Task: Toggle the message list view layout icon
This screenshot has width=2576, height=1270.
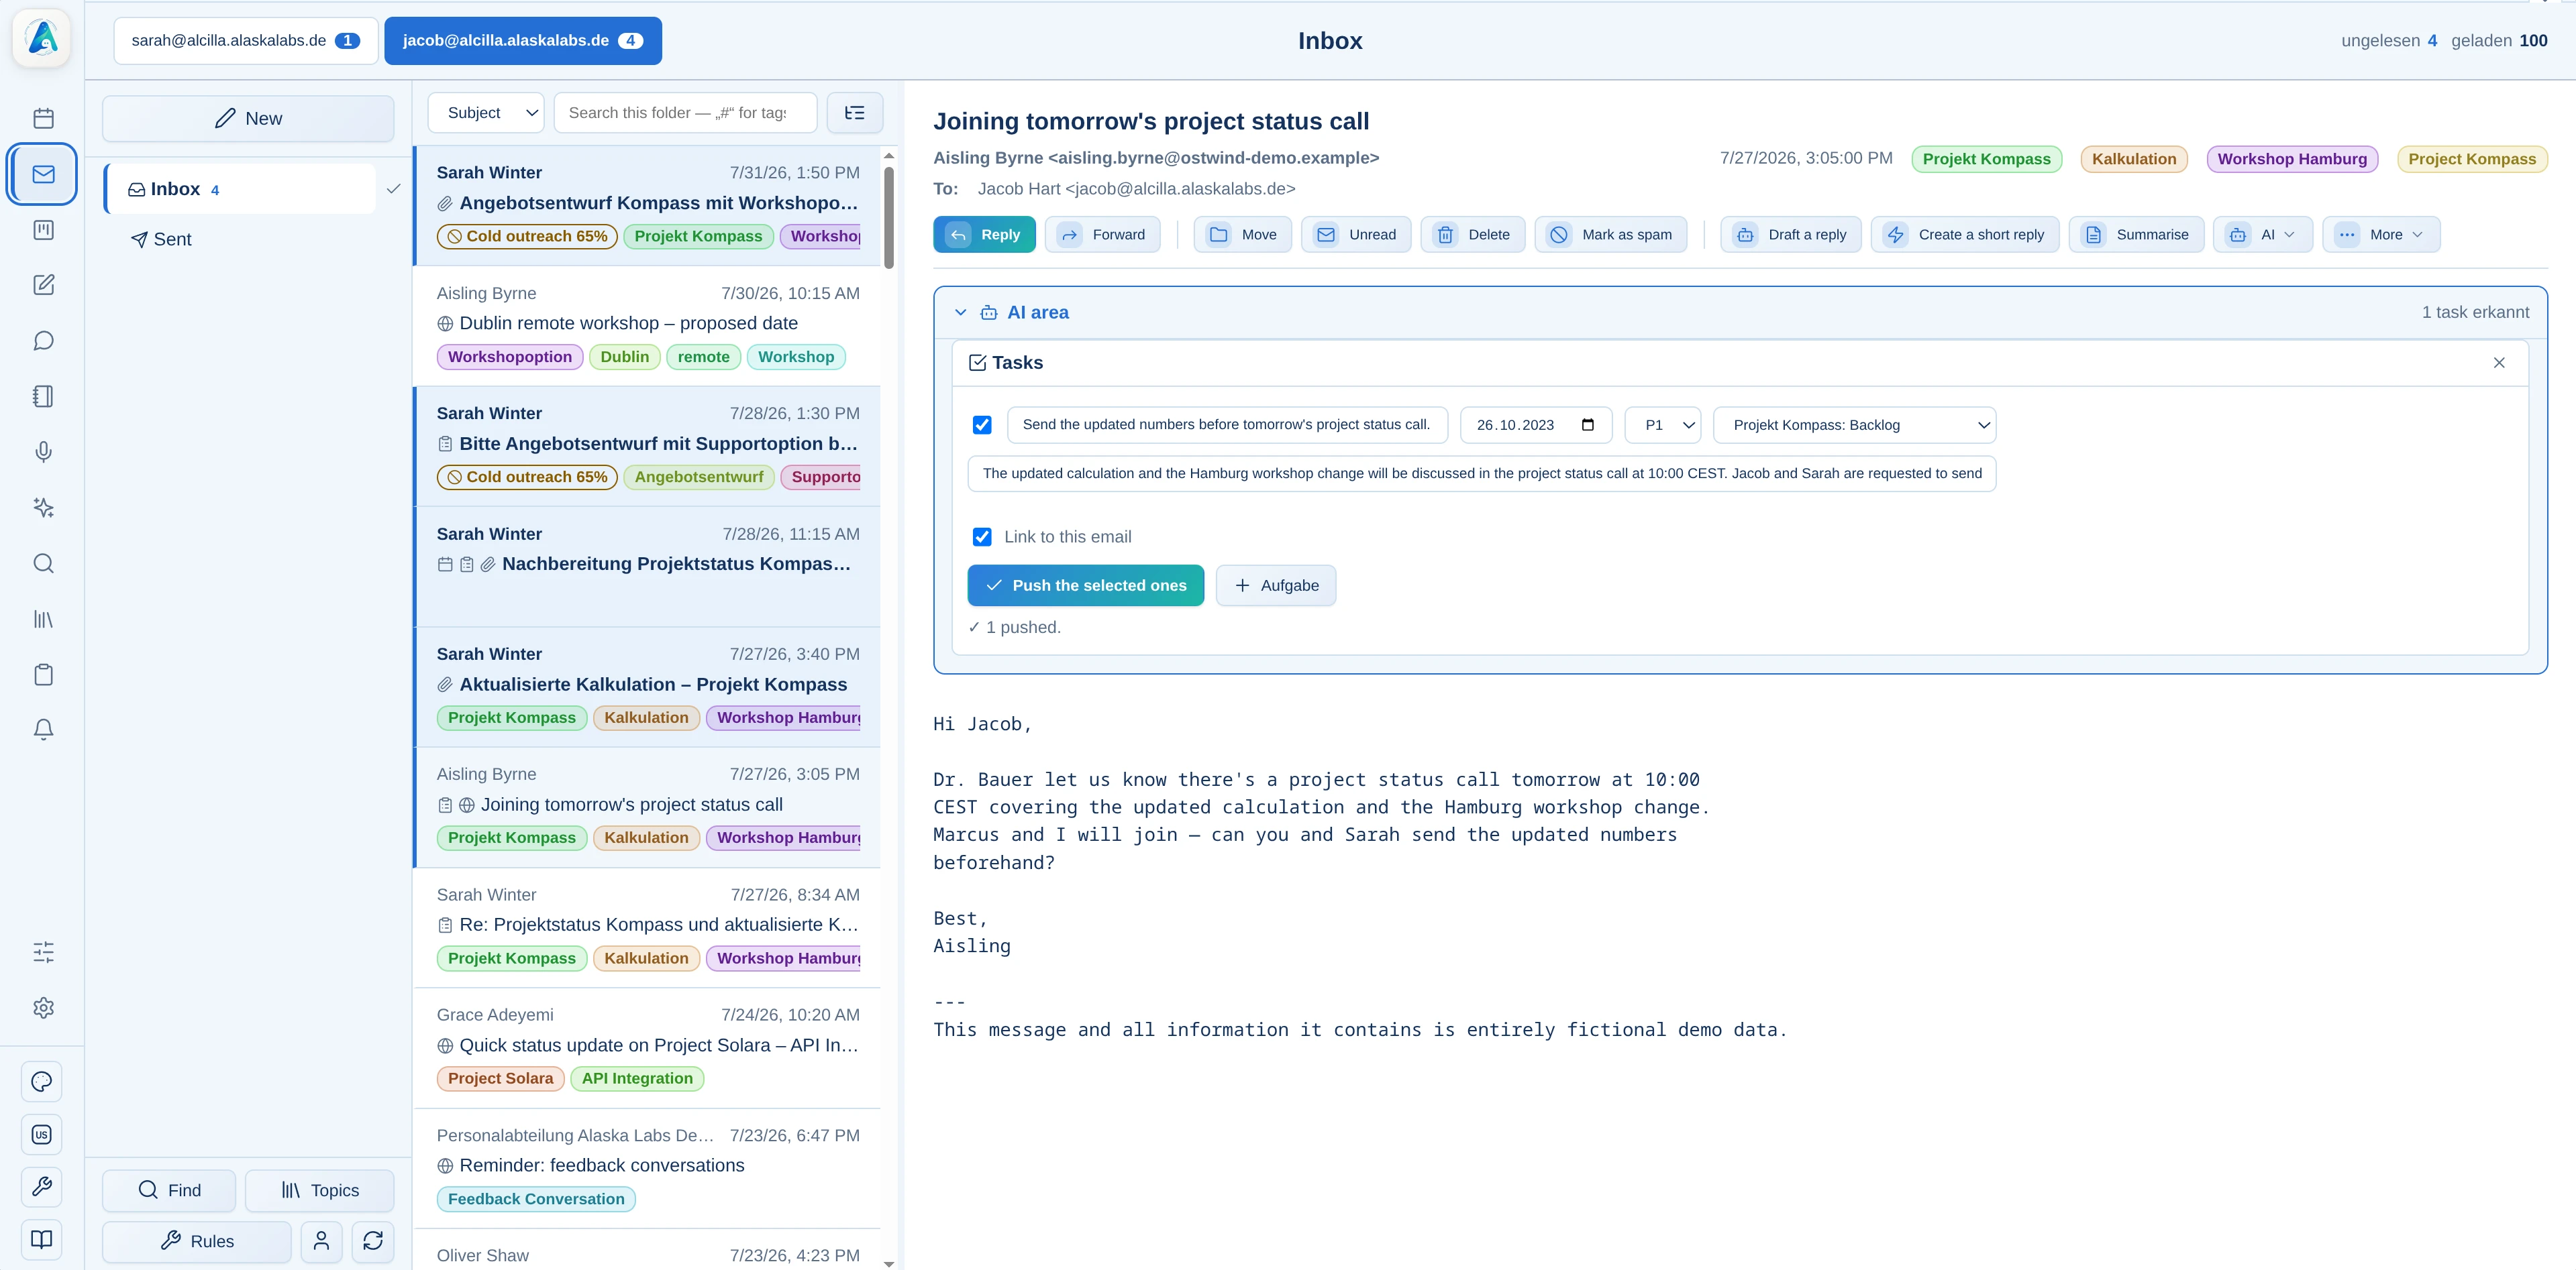Action: [855, 113]
